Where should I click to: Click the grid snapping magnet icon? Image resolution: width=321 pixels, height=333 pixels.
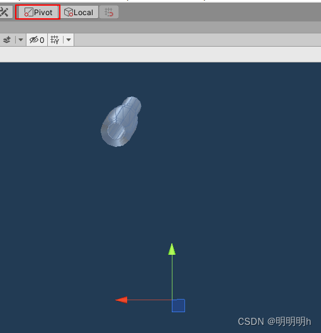(109, 12)
